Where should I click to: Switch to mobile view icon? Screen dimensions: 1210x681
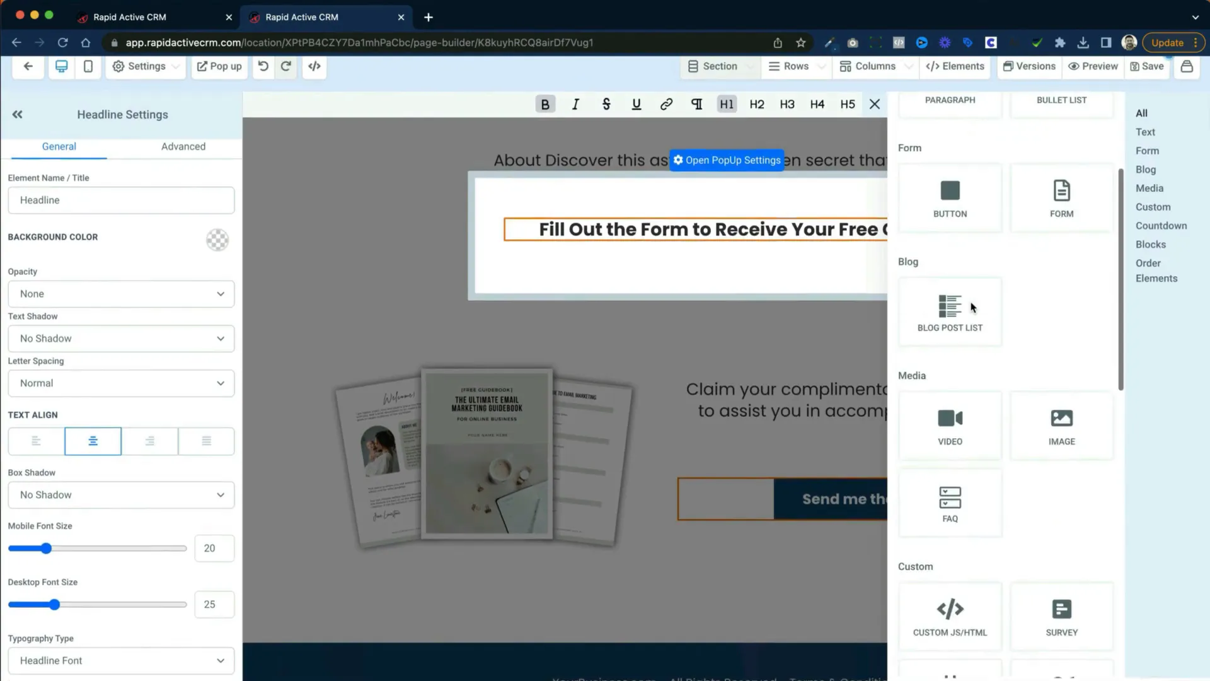pyautogui.click(x=88, y=66)
